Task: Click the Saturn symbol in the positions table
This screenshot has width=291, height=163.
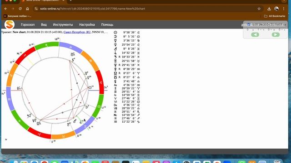Action: (115, 57)
